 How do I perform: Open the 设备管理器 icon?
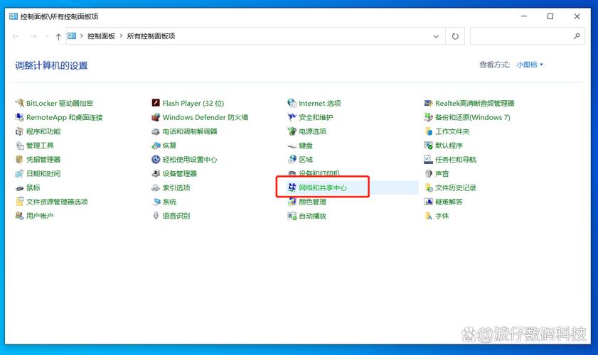156,173
